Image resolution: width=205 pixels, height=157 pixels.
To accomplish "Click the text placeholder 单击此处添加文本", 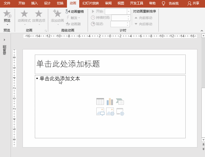I will (x=60, y=78).
